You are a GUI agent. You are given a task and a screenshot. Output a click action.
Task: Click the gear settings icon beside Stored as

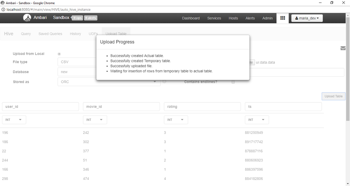click(164, 82)
